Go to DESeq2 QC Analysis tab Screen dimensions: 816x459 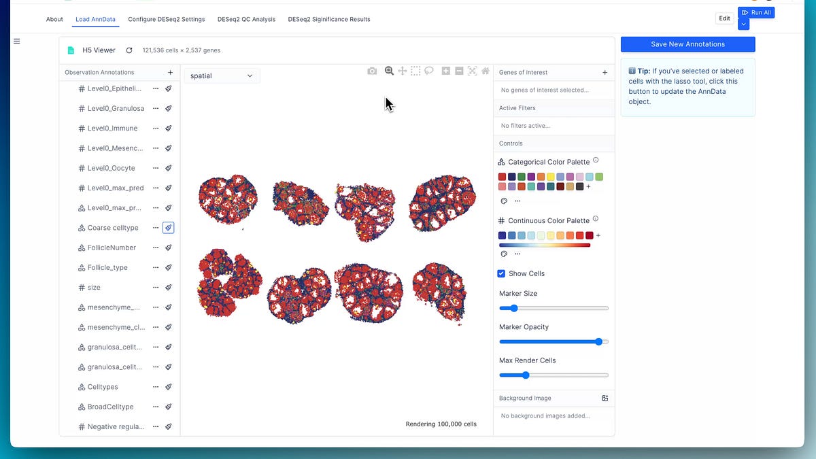pyautogui.click(x=246, y=19)
